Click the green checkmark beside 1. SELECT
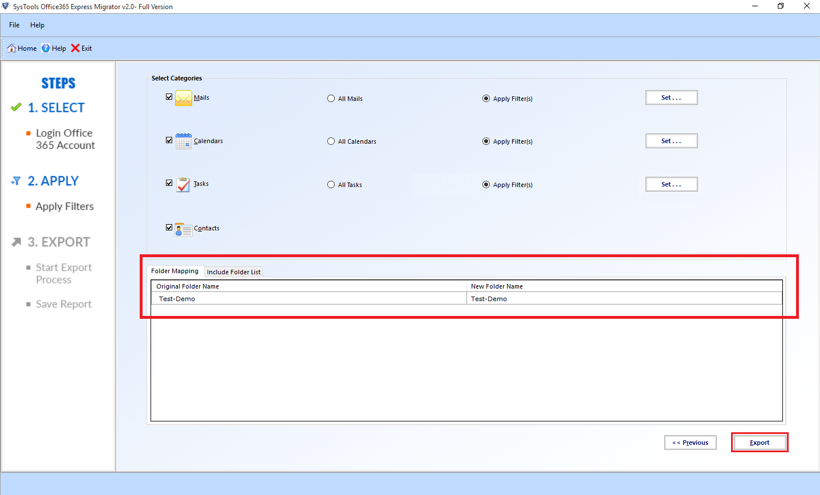The height and width of the screenshot is (495, 820). pyautogui.click(x=16, y=107)
